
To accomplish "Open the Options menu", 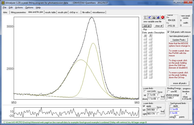I will pos(29,8).
